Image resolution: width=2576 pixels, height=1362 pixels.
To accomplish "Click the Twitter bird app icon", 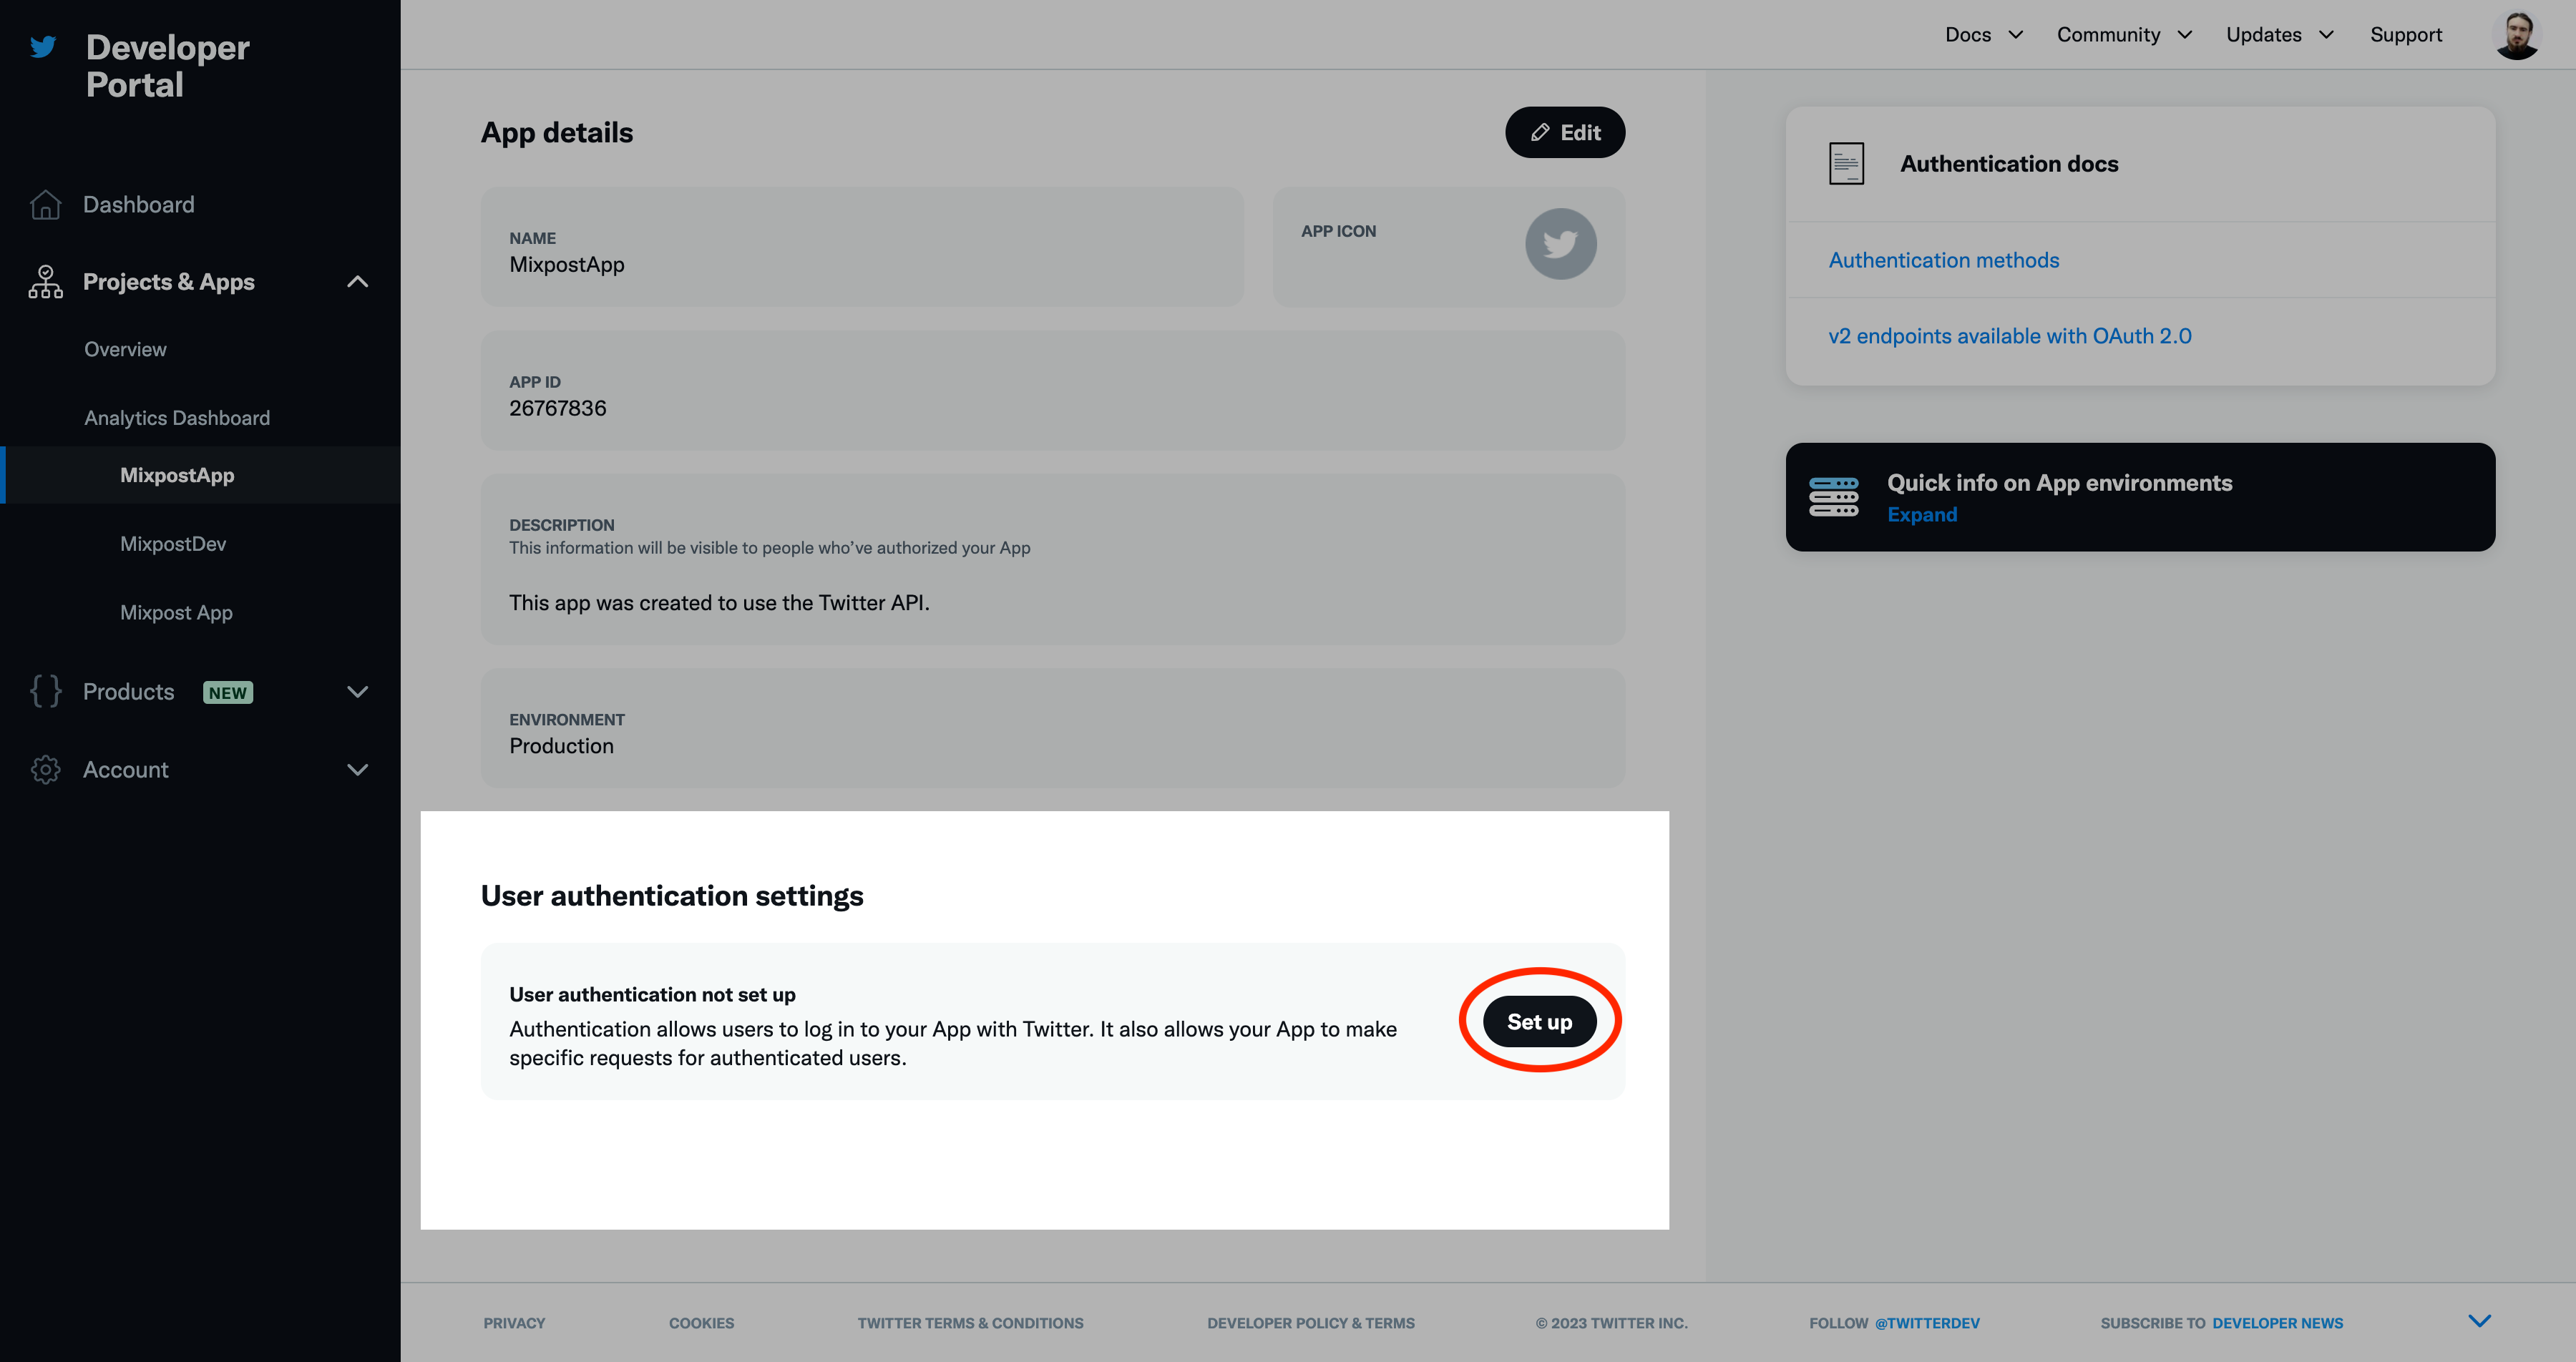I will pyautogui.click(x=1557, y=243).
